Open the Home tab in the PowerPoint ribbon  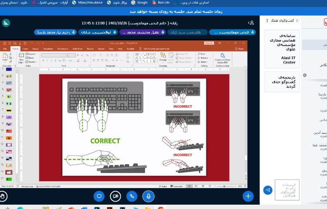coord(15,49)
